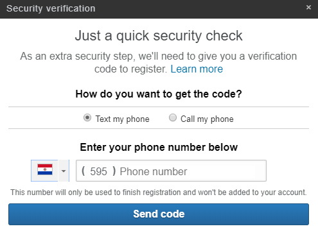
Task: Click the "Text my phone" label text
Action: pyautogui.click(x=122, y=119)
